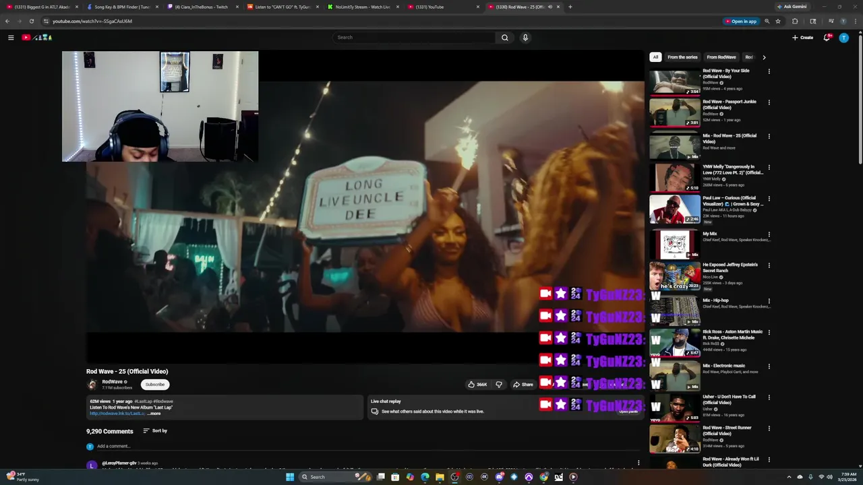Select the All filter chip
This screenshot has height=485, width=863.
click(x=655, y=57)
